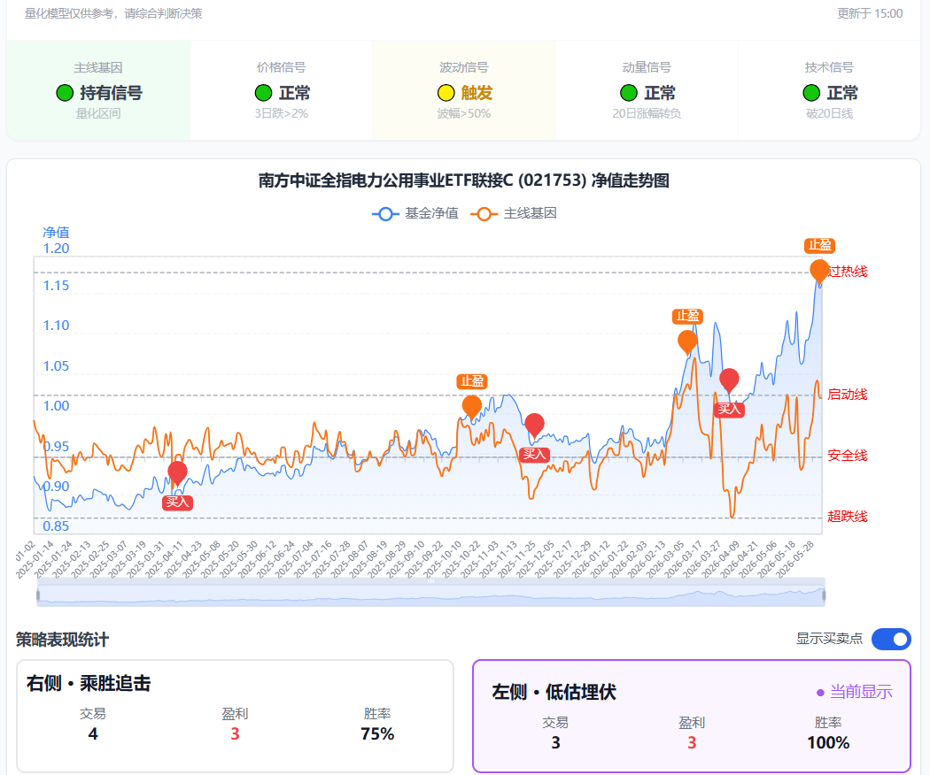Click the right handle of the zoom slider
Viewport: 930px width, 775px height.
click(824, 595)
